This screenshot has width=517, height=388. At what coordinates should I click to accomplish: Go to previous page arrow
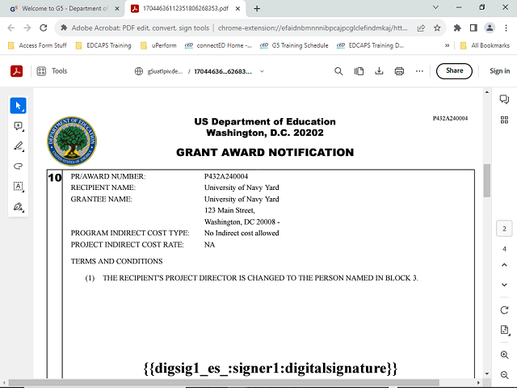click(x=504, y=265)
